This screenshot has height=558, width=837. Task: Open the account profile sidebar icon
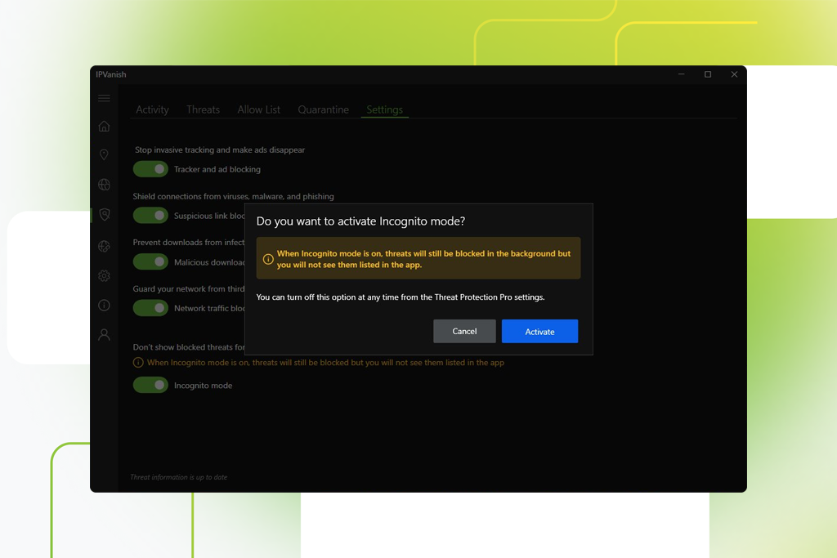(104, 334)
